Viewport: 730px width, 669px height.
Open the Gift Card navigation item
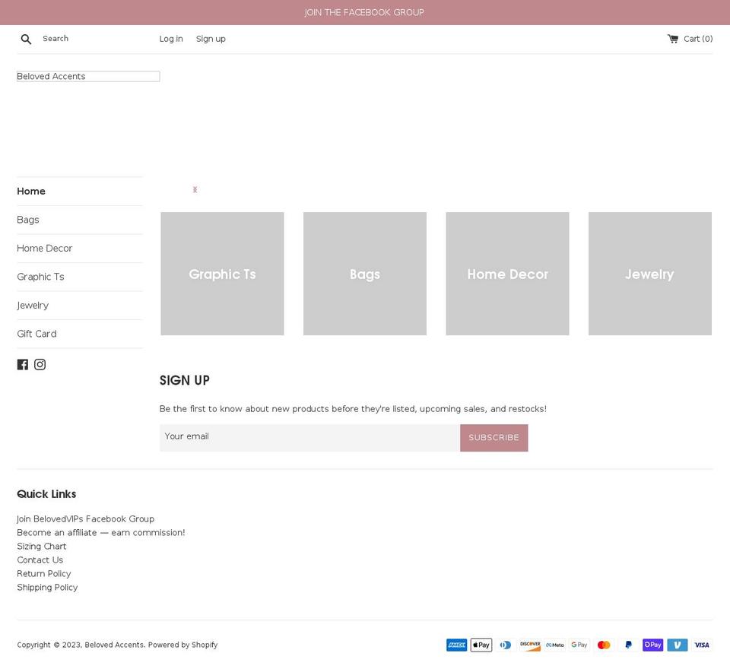(x=36, y=334)
